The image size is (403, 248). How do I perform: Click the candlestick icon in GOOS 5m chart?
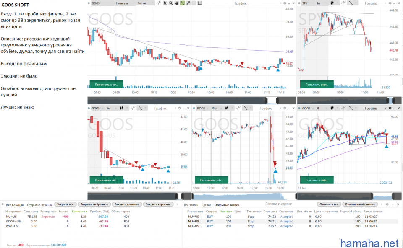[122, 108]
